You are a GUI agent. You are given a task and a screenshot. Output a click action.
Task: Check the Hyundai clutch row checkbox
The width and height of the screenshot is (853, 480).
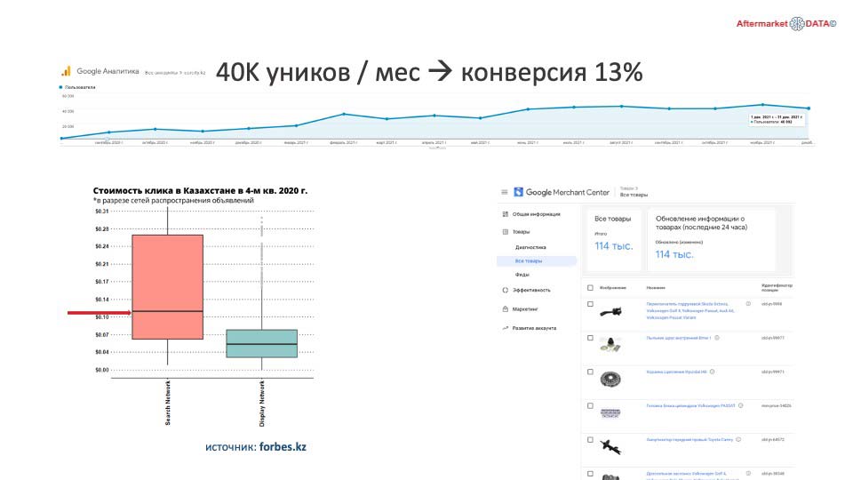[x=590, y=372]
